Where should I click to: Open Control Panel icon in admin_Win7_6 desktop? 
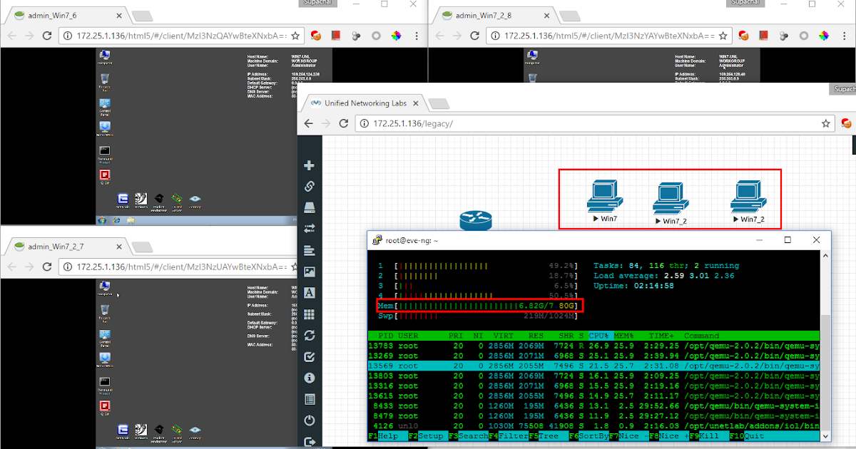pyautogui.click(x=105, y=107)
